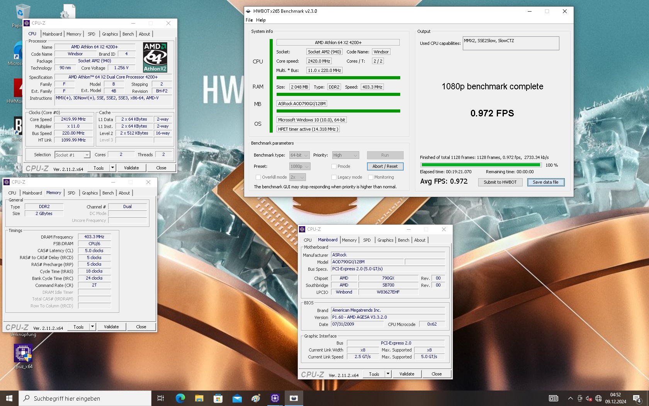
Task: Open the Mail app from the taskbar
Action: coord(237,398)
